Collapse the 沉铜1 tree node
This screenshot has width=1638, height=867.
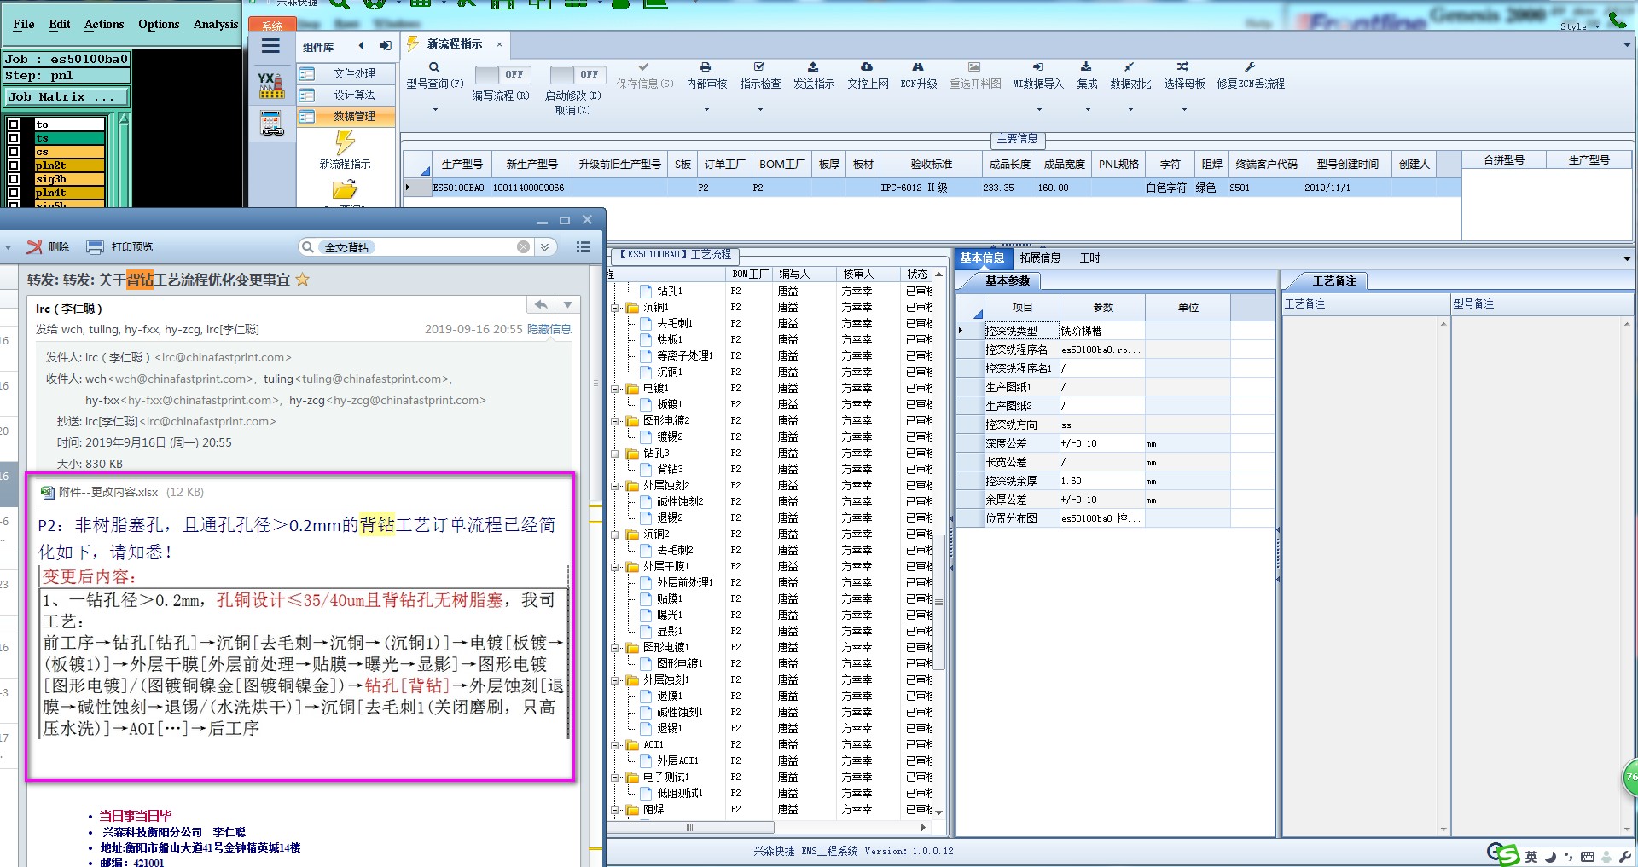[x=616, y=308]
